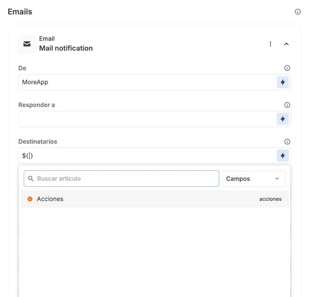
Task: Click the orange check icon beside Acciones
Action: [x=30, y=199]
